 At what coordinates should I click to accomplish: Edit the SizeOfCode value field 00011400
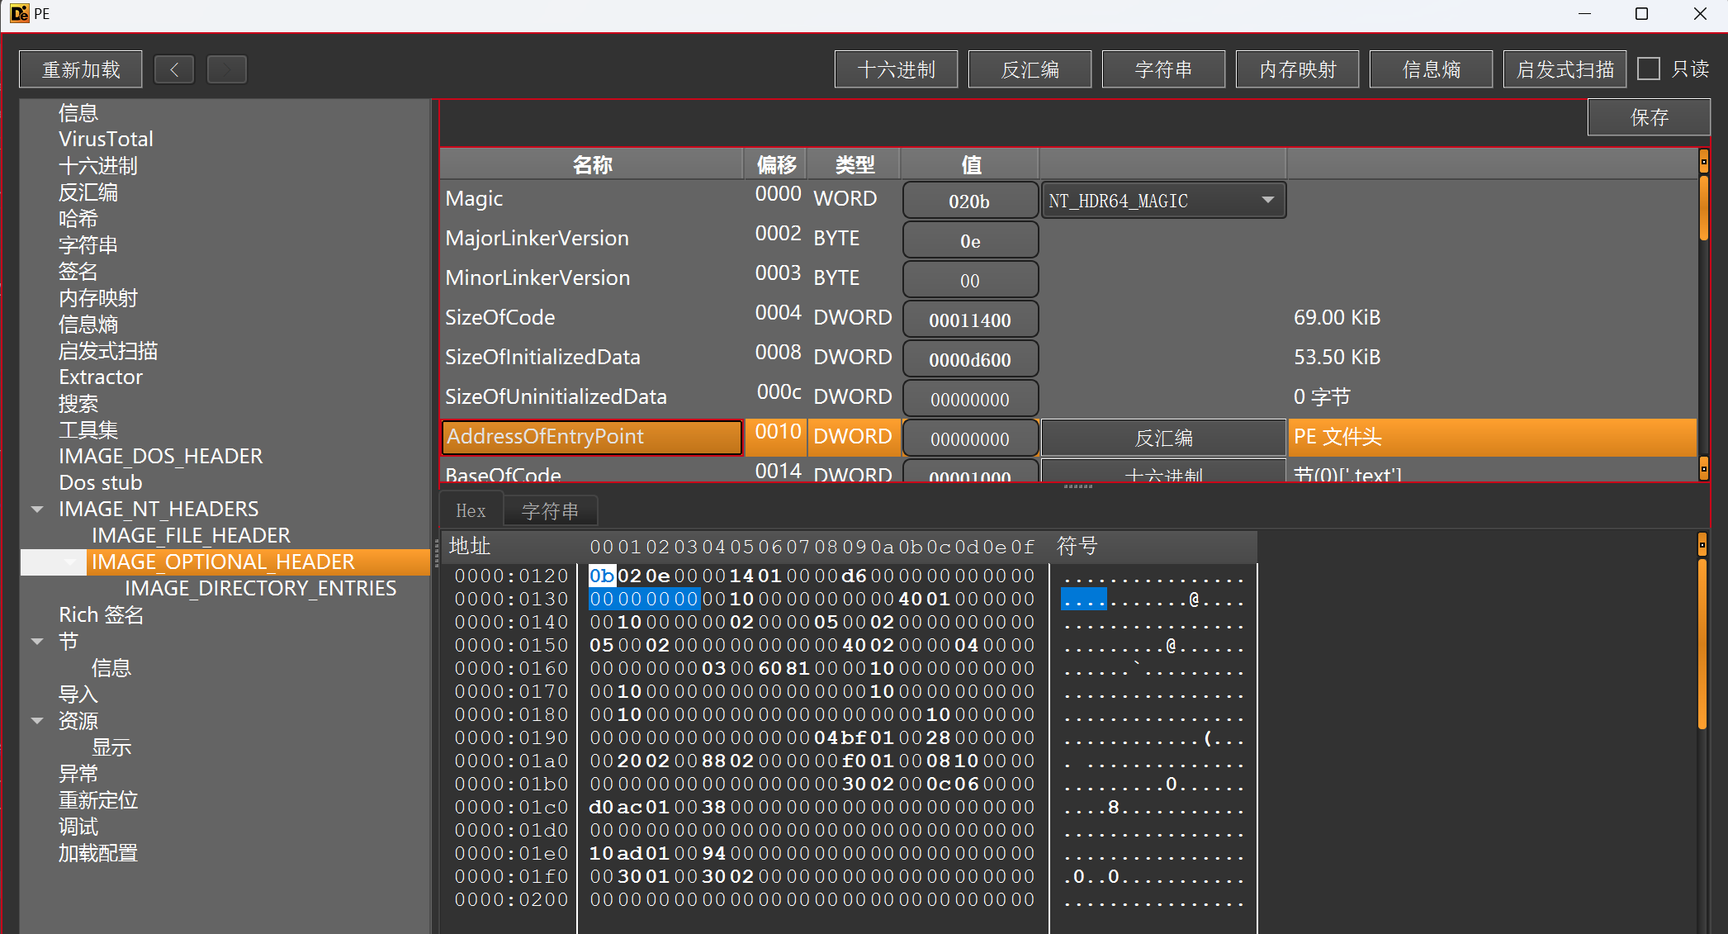coord(970,320)
